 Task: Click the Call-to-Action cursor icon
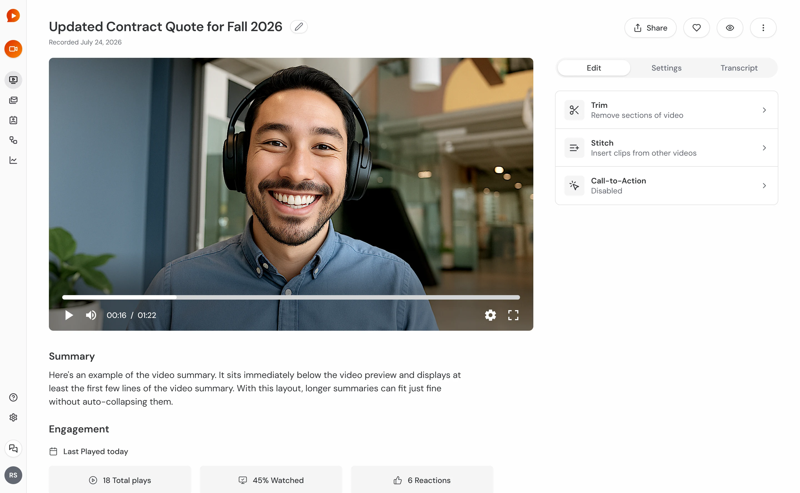pyautogui.click(x=574, y=186)
